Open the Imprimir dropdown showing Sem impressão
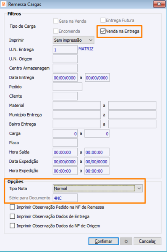The height and width of the screenshot is (252, 167). [x=73, y=40]
